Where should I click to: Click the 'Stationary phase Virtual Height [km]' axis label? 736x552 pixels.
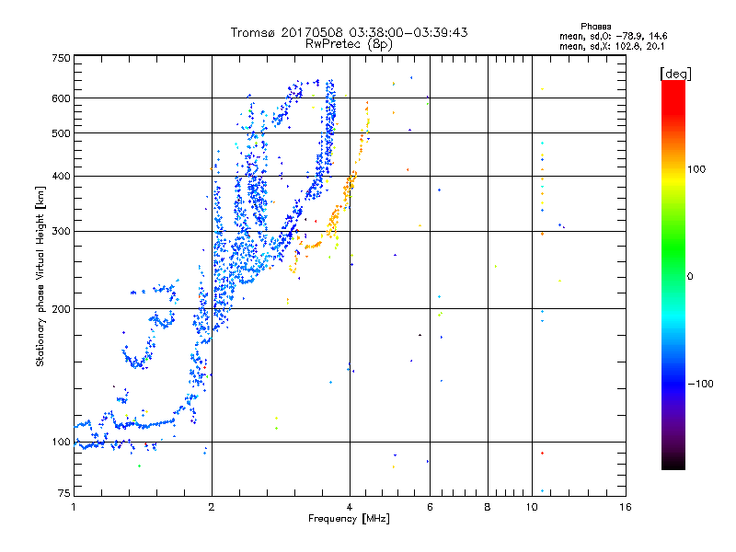[x=40, y=277]
